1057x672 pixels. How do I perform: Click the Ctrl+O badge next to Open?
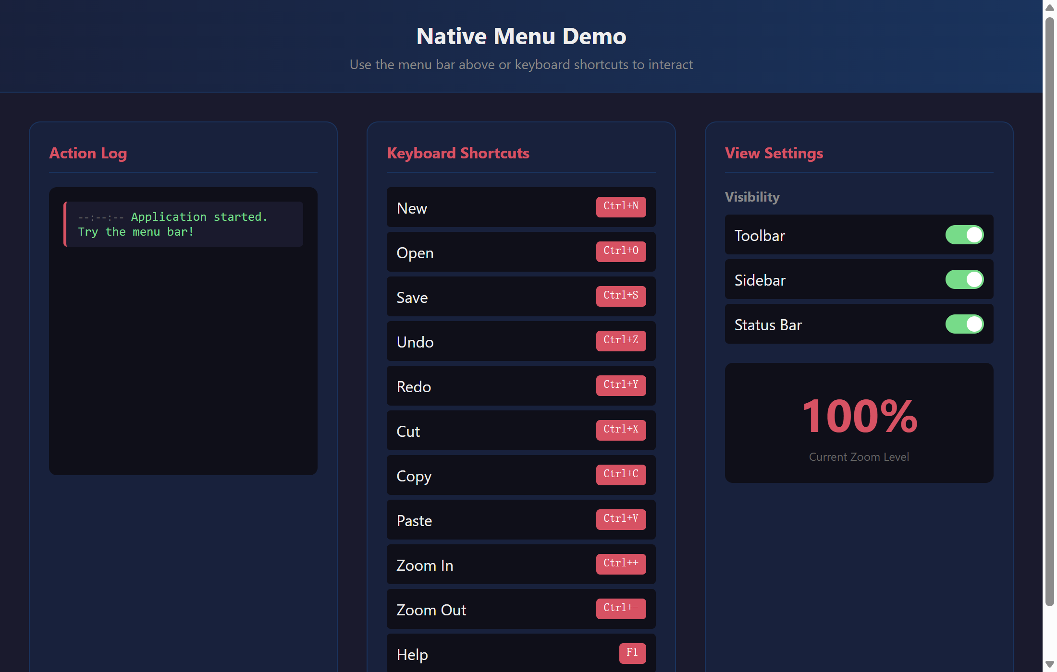621,251
